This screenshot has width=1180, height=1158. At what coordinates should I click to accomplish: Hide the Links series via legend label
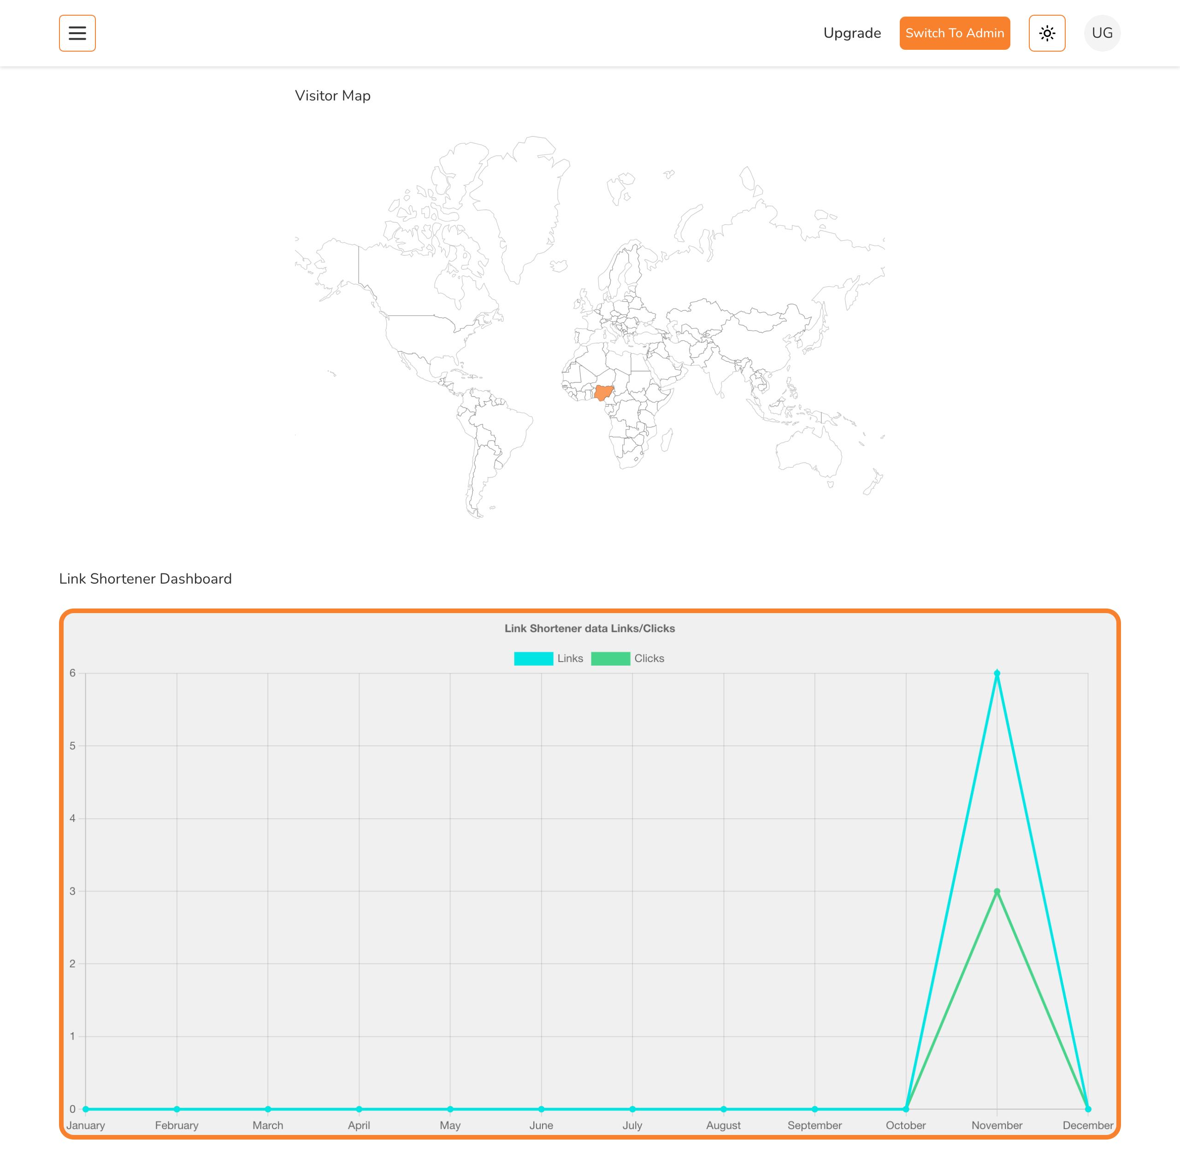click(x=570, y=659)
